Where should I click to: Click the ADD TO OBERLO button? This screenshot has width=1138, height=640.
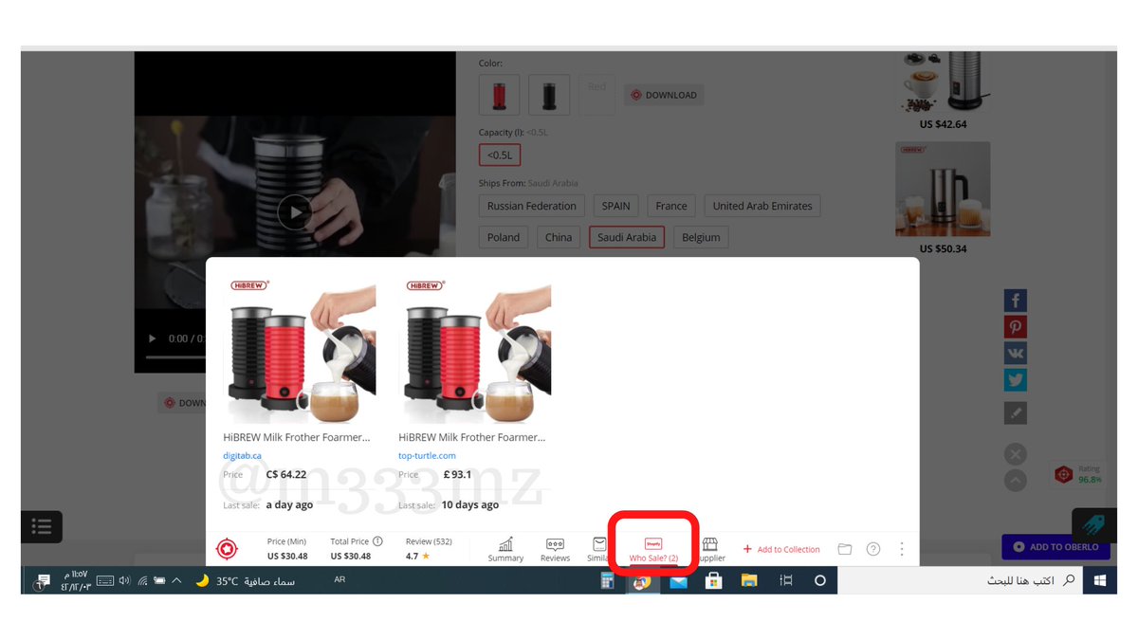coord(1055,547)
